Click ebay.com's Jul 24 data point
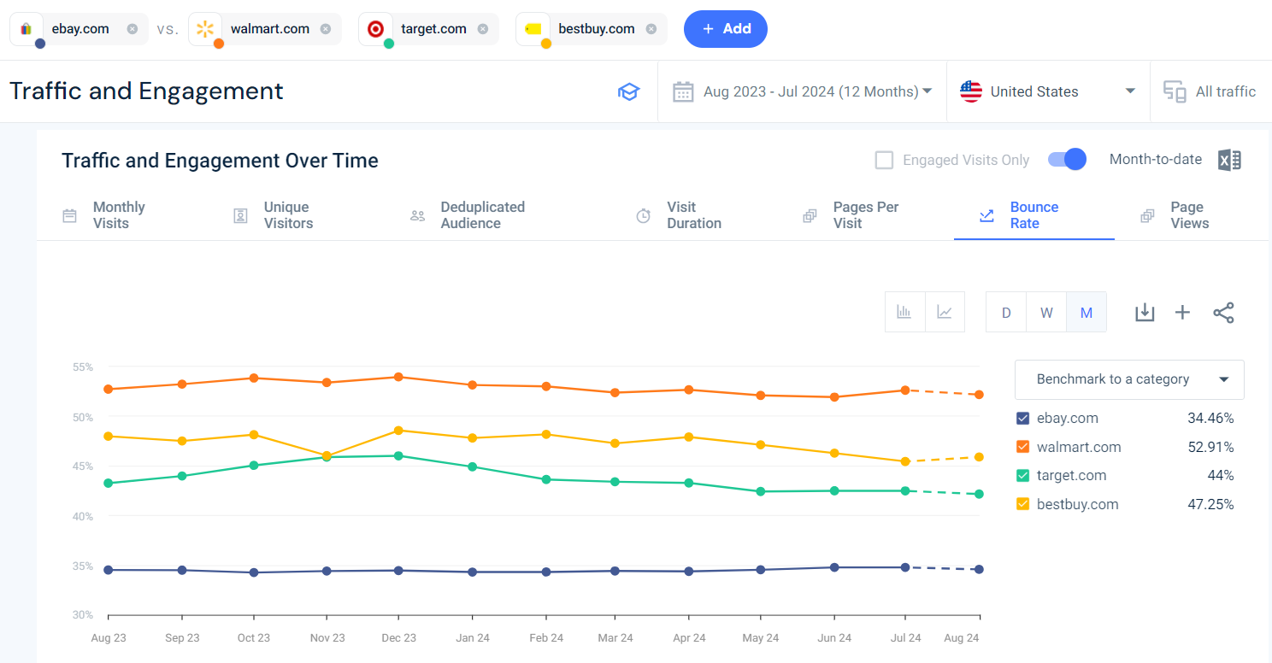The height and width of the screenshot is (663, 1272). click(905, 567)
